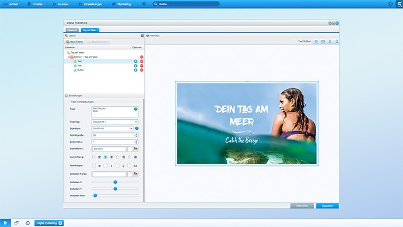Open the start menu icon in bottom taskbar

pos(5,223)
